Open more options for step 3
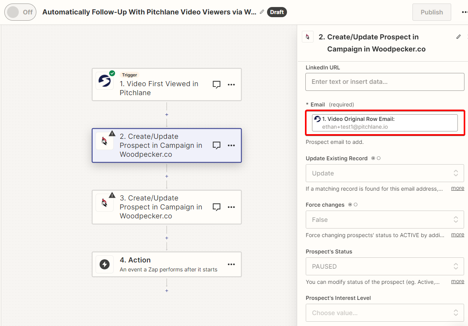This screenshot has height=326, width=468. pyautogui.click(x=231, y=207)
